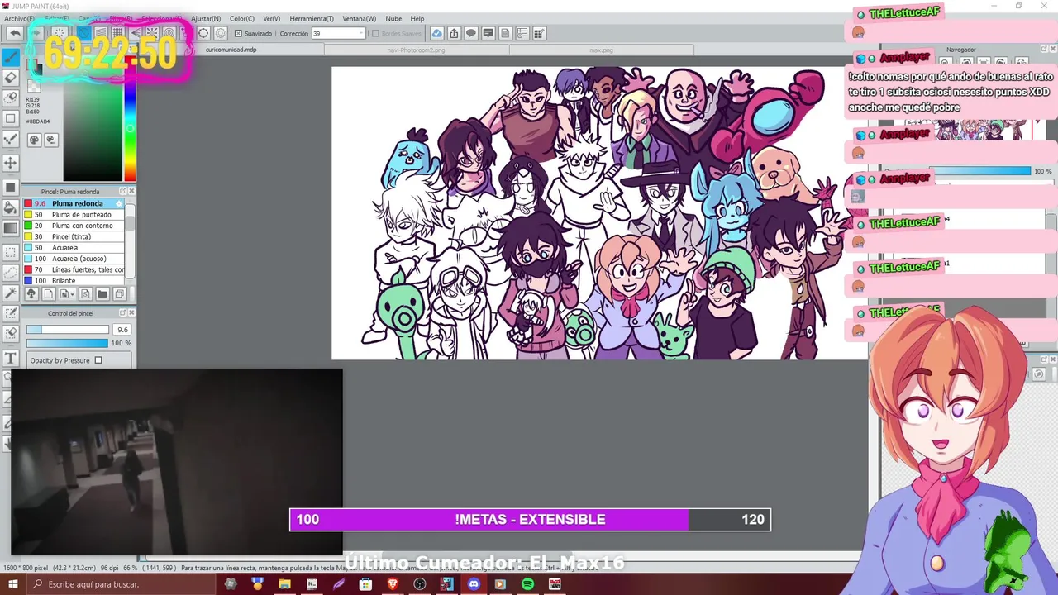The width and height of the screenshot is (1058, 595).
Task: Toggle the Suavizado checkbox
Action: [x=238, y=33]
